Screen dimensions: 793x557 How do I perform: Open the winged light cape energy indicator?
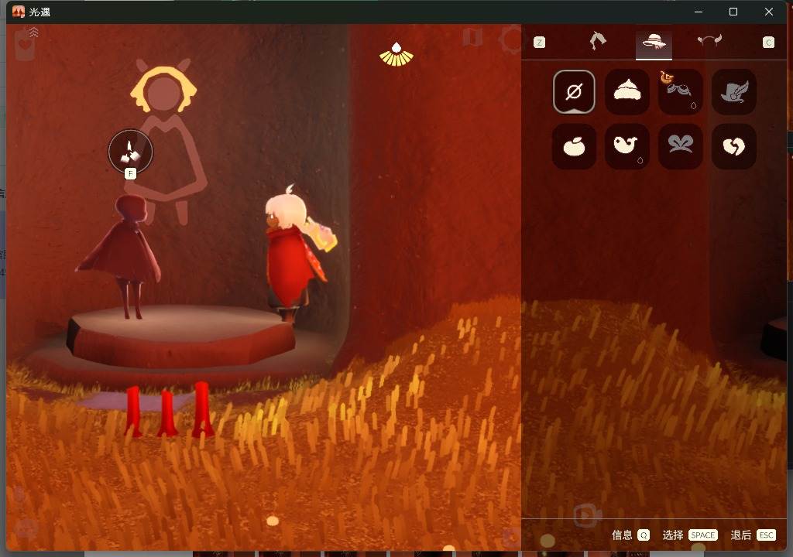point(396,55)
